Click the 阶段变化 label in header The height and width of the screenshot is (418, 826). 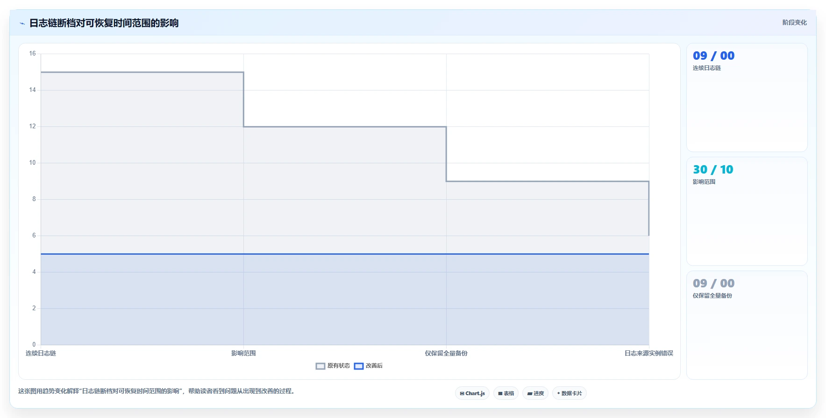point(795,22)
